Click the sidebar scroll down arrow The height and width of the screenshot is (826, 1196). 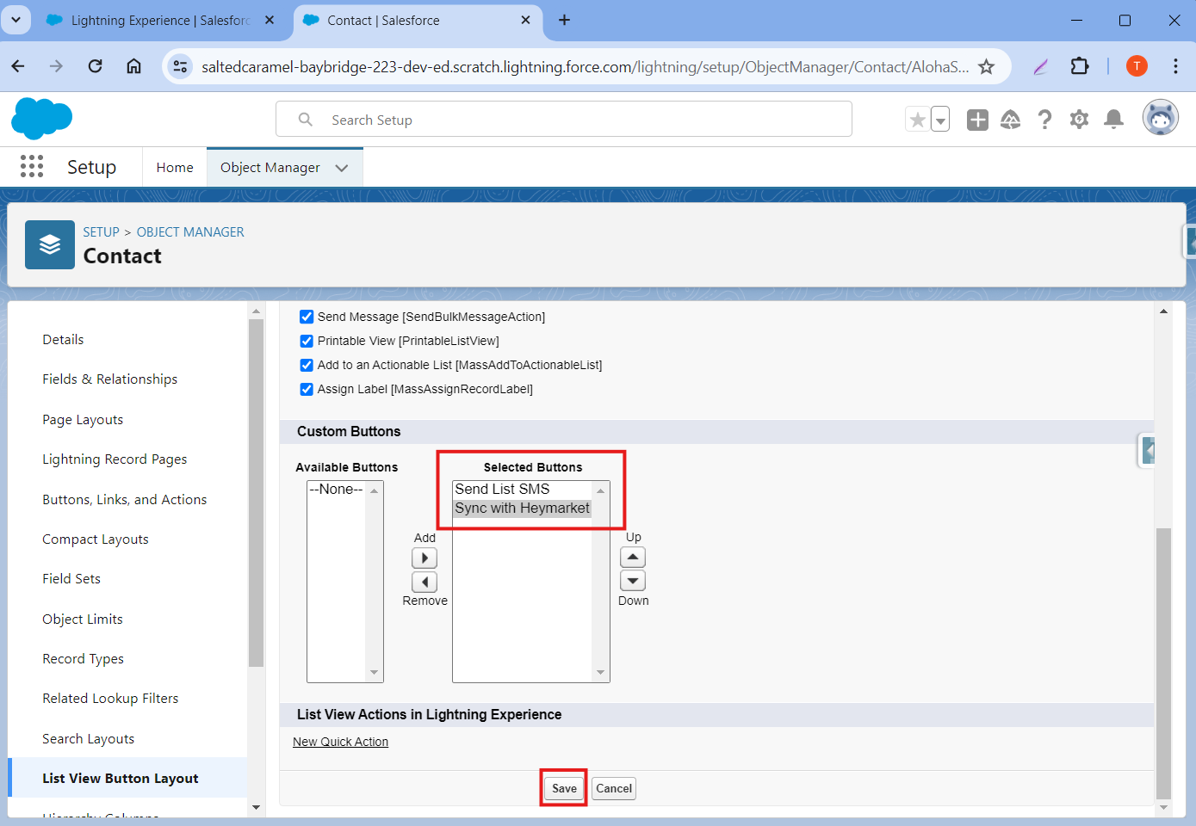pos(256,807)
